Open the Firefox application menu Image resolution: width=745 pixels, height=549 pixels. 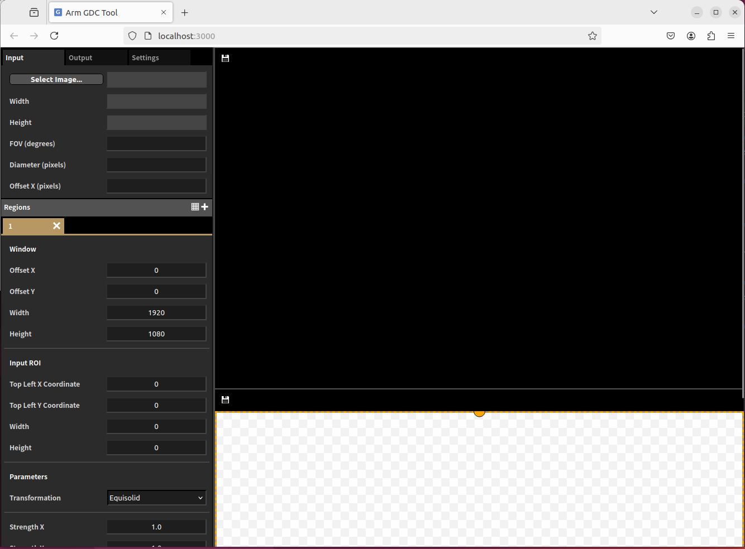click(731, 36)
